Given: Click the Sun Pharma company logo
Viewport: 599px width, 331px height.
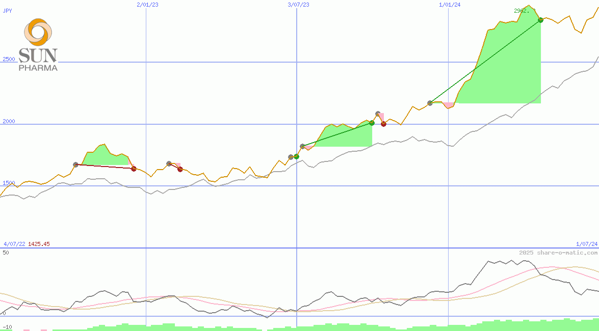Looking at the screenshot, I should pyautogui.click(x=38, y=45).
